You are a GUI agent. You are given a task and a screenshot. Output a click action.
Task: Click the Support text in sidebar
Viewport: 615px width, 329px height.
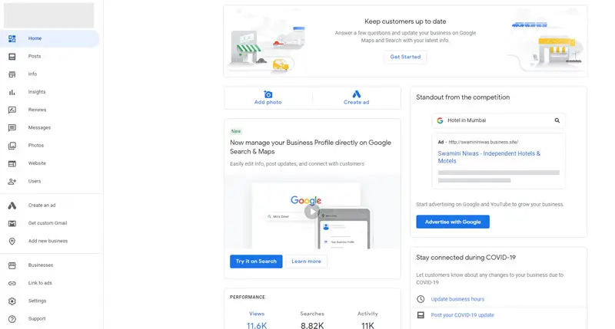[37, 318]
